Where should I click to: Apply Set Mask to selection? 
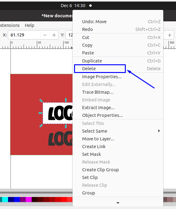[x=118, y=154]
